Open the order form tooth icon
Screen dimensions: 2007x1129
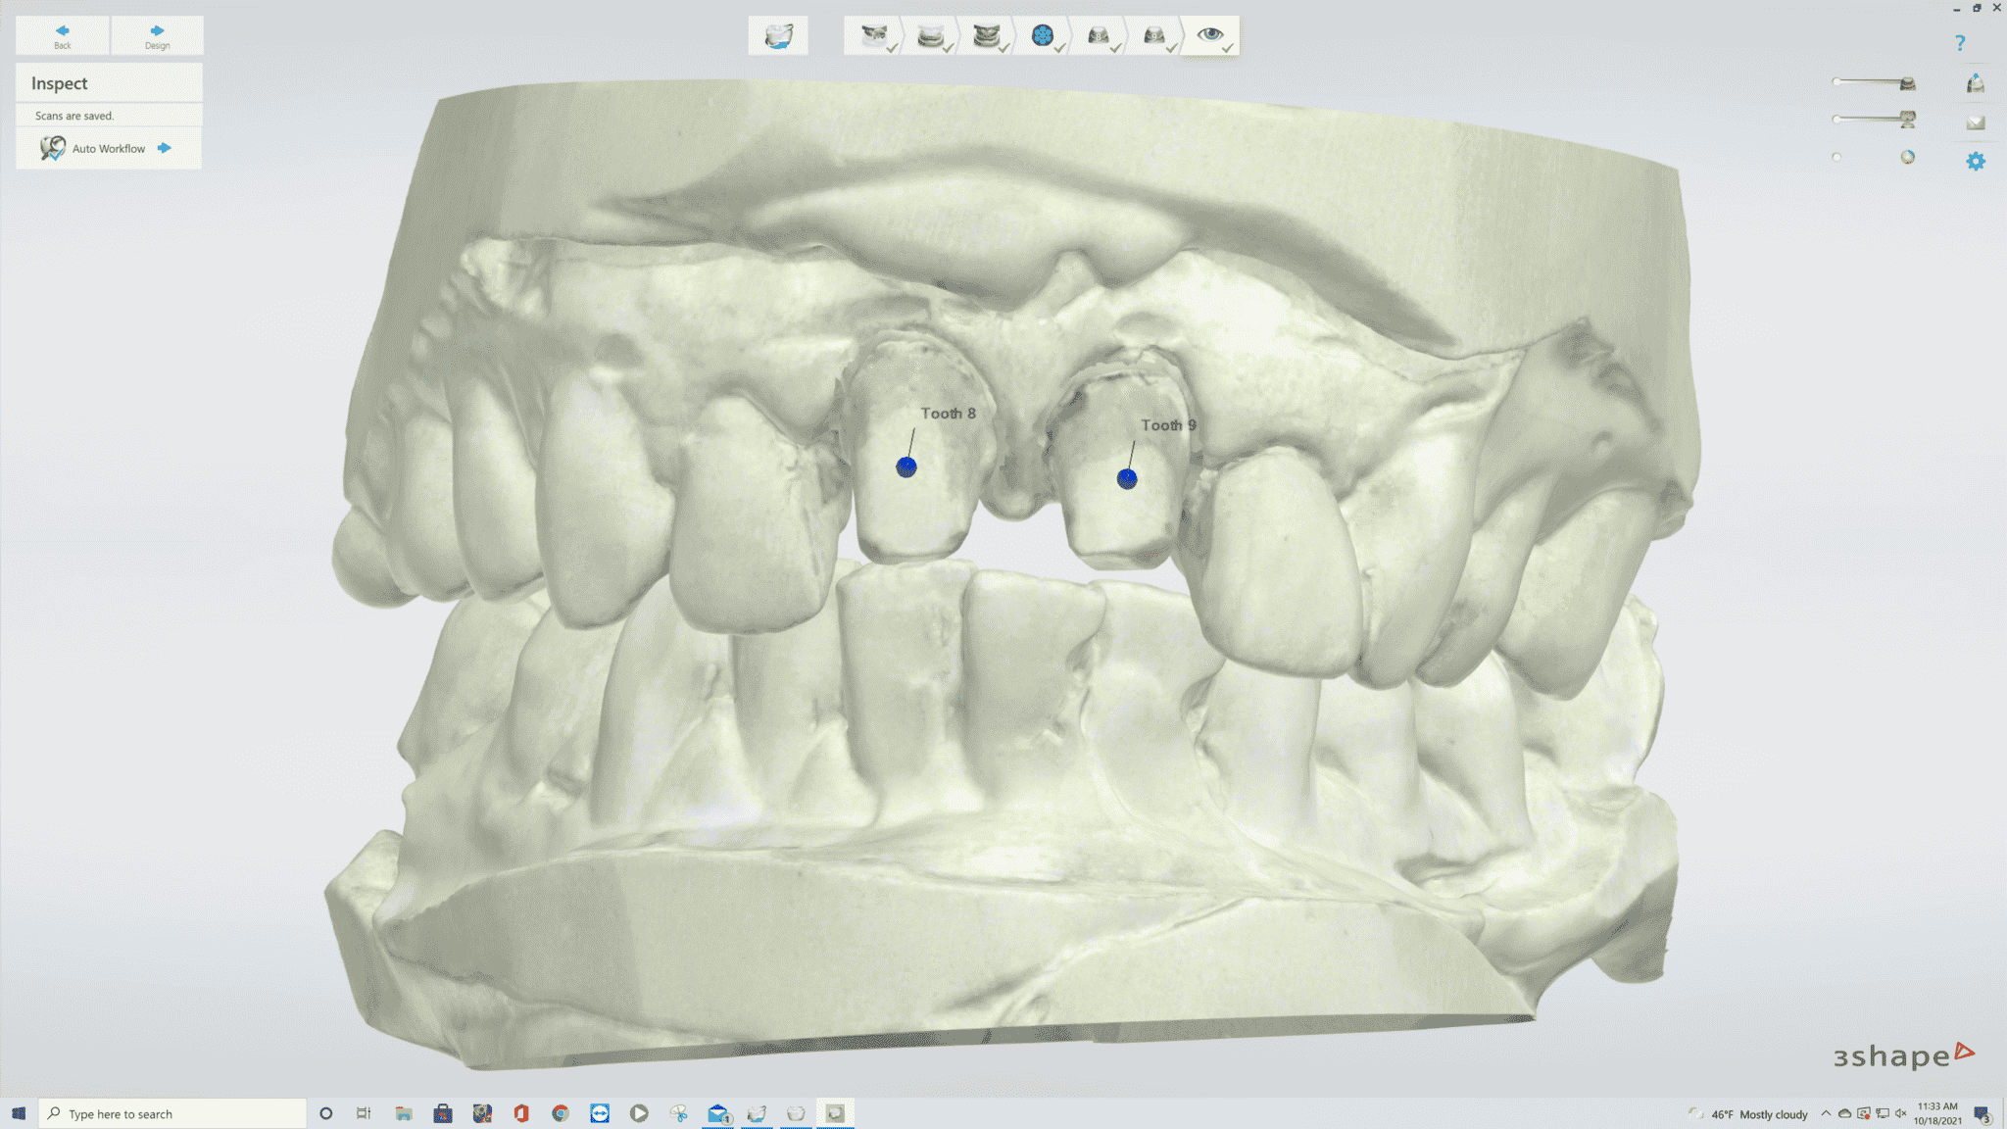(x=778, y=36)
